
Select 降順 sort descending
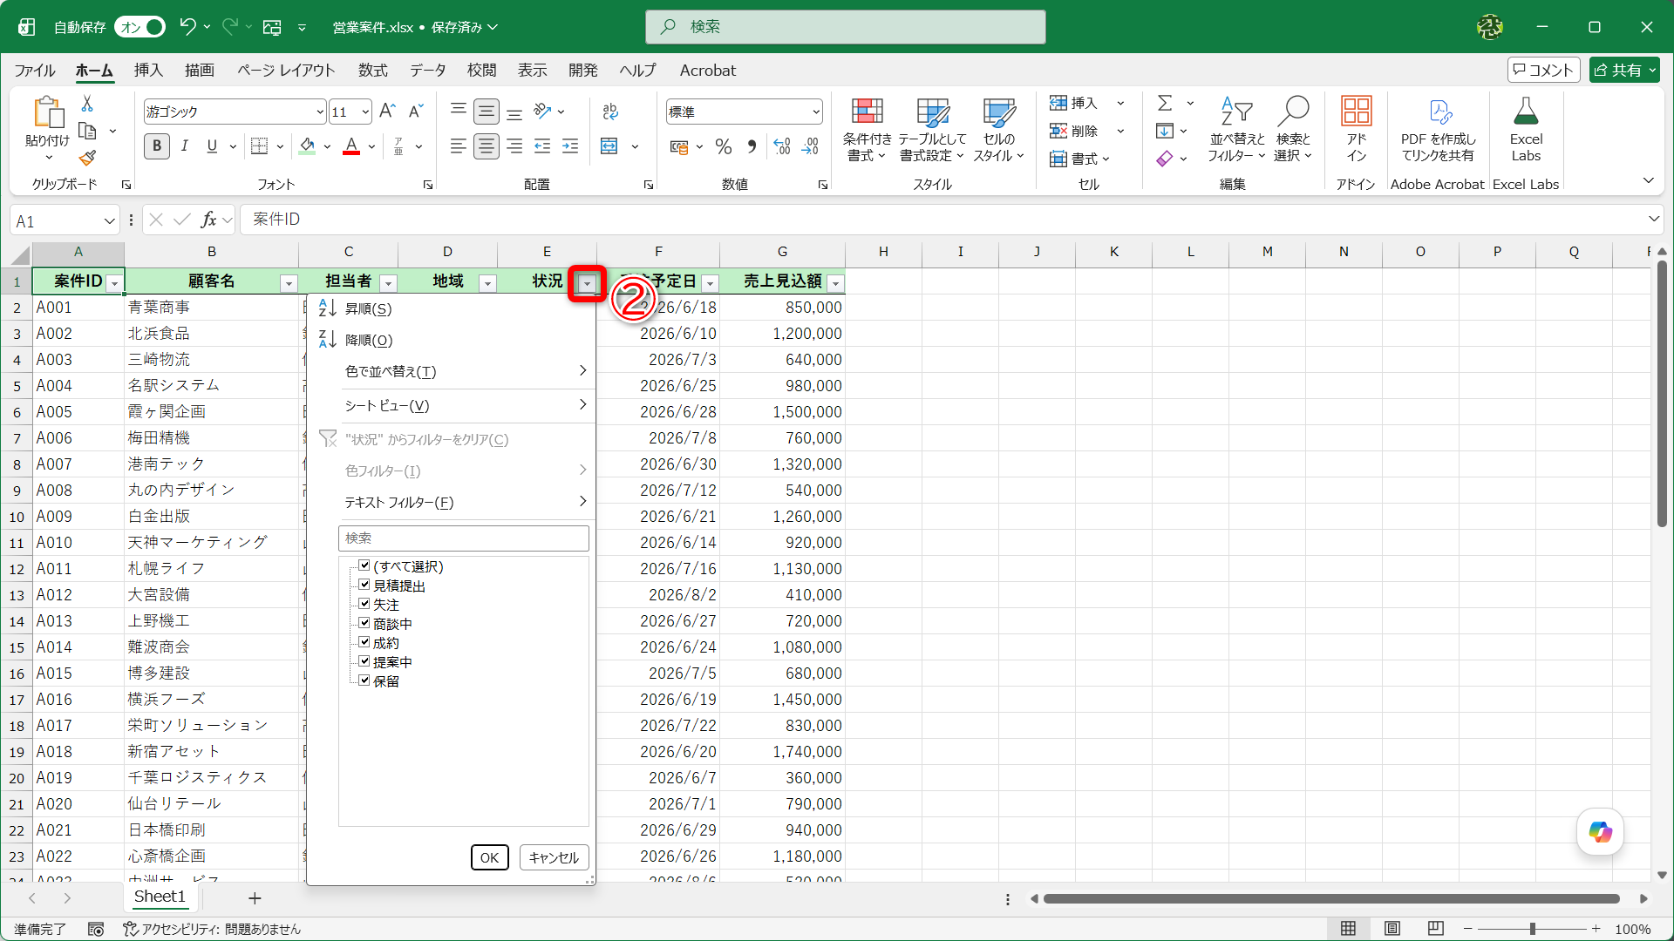(452, 340)
